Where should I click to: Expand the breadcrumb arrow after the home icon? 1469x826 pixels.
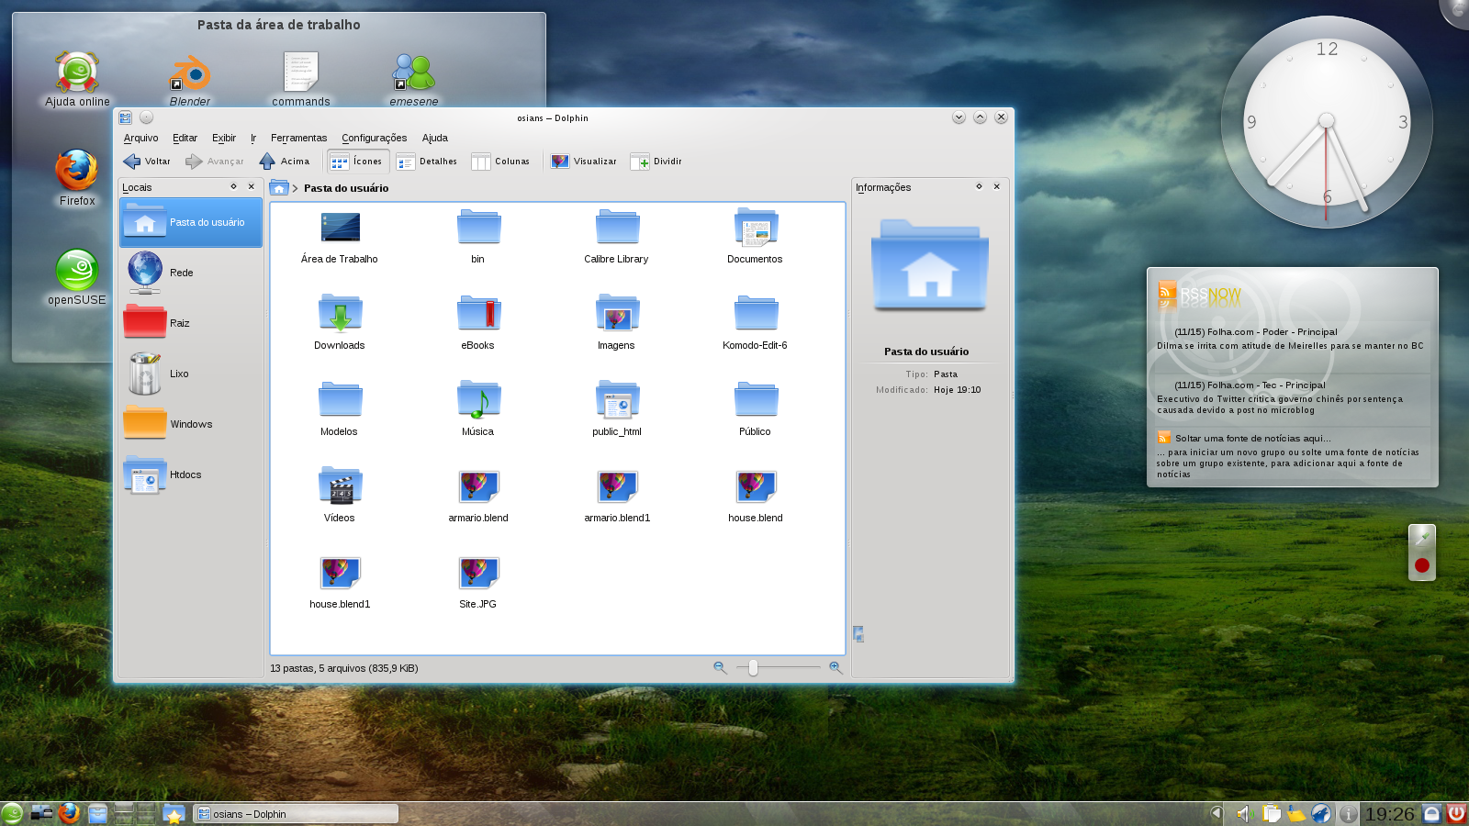pos(294,187)
